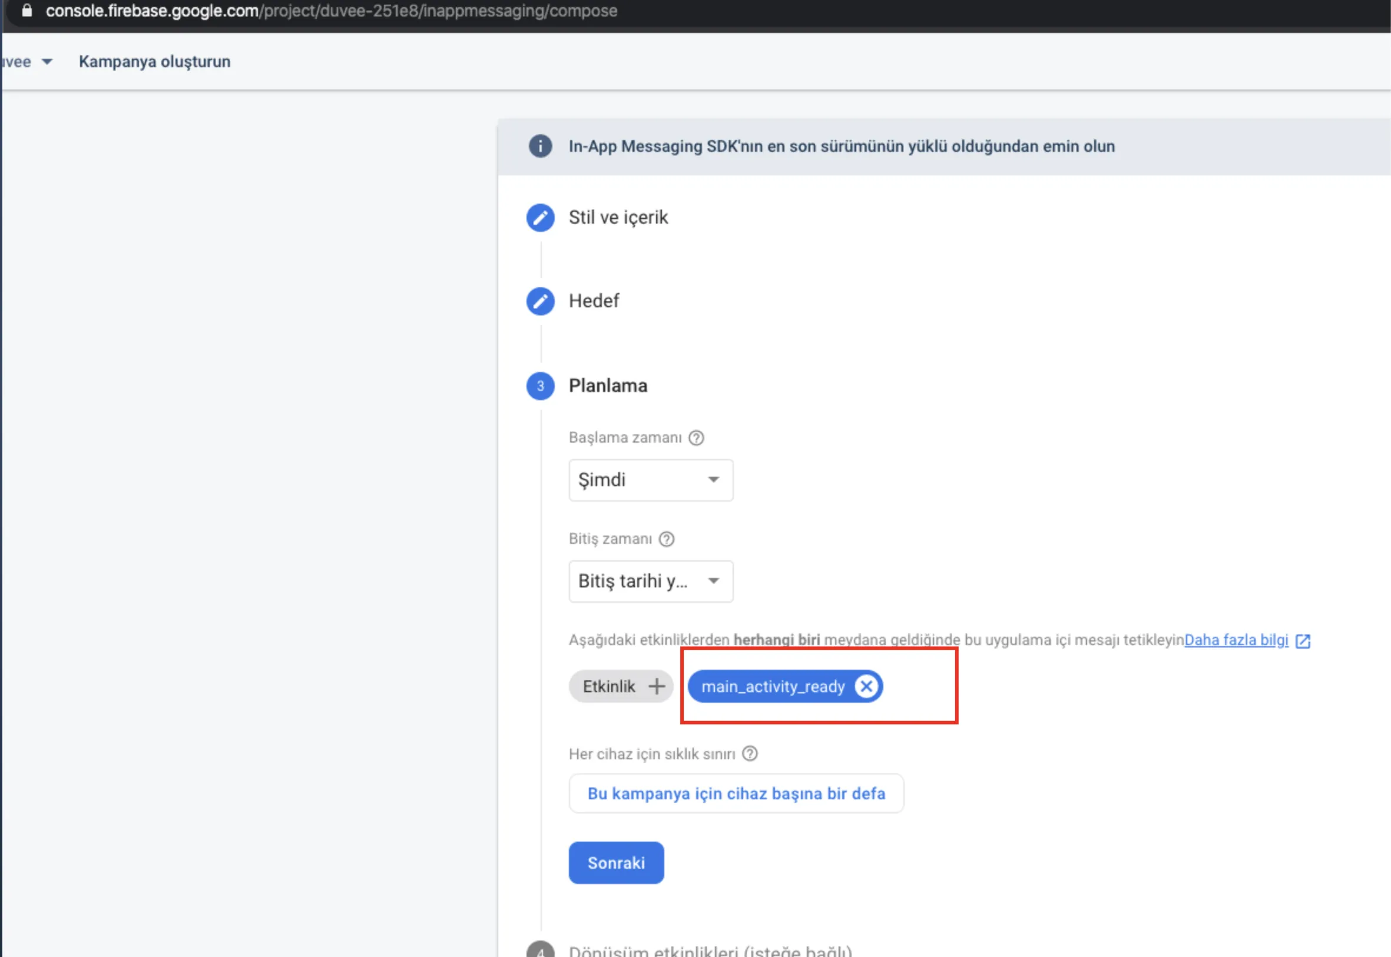Screen dimensions: 1391x957
Task: Click the frequency limit per device button
Action: point(736,794)
